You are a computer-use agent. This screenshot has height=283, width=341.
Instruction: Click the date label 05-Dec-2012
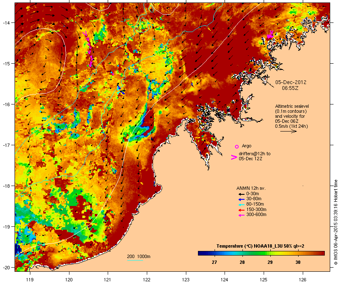tap(291, 82)
